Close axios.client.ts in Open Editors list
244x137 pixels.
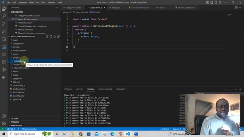[x=13, y=19]
